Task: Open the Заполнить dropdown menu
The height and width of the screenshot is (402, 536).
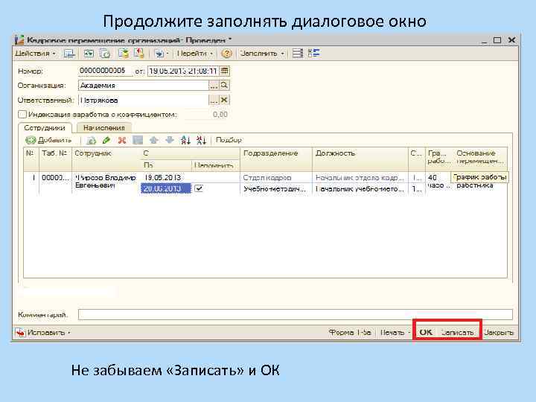Action: (262, 54)
